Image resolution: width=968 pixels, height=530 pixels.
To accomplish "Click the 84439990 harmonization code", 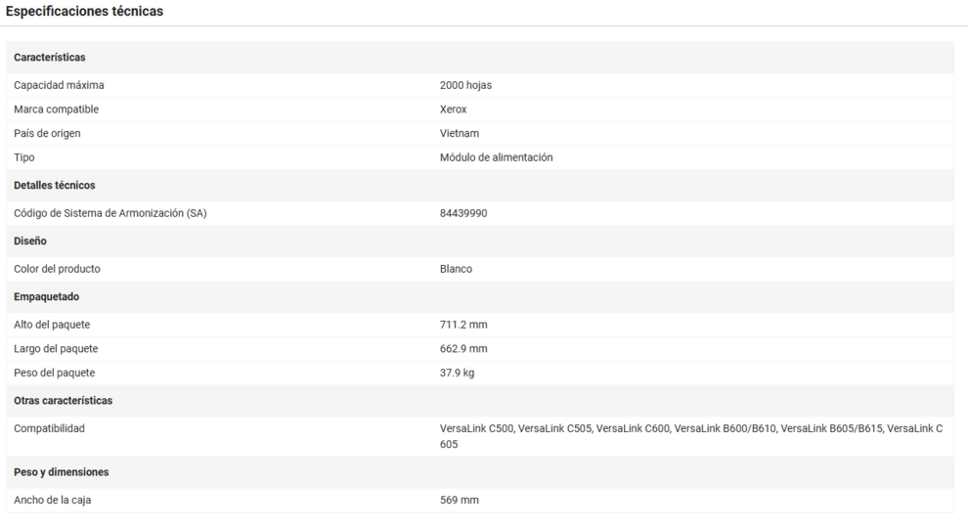I will coord(463,213).
